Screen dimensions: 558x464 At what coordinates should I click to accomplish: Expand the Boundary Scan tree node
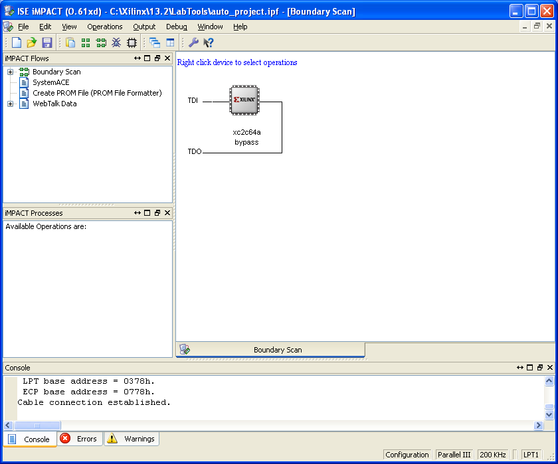pyautogui.click(x=11, y=72)
